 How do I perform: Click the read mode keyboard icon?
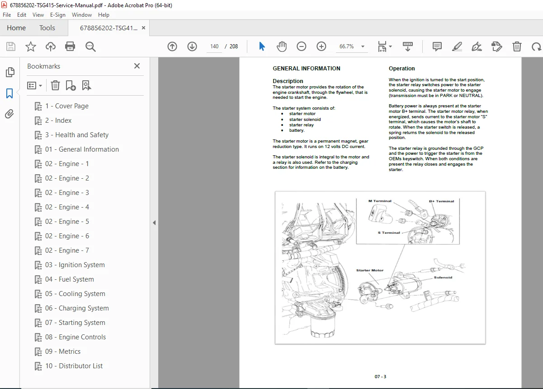[408, 46]
